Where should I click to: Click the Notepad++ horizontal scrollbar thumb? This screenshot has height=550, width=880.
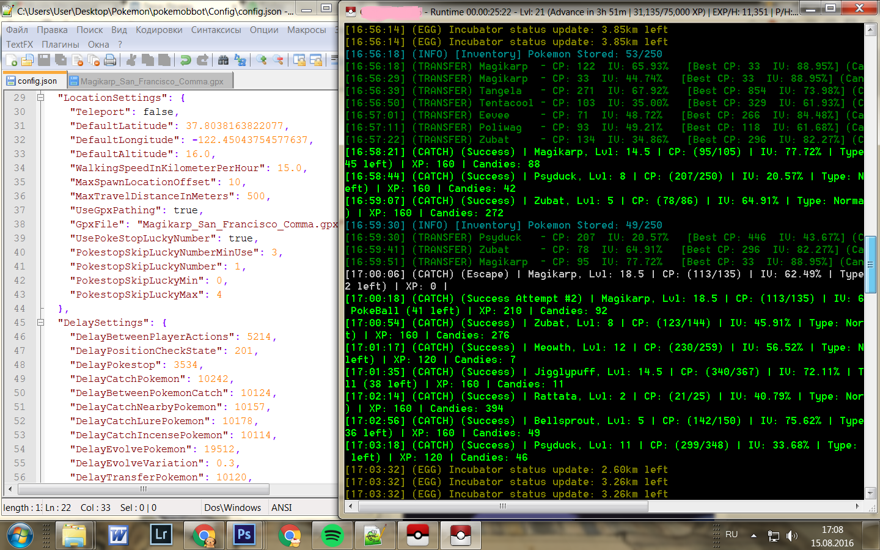[x=144, y=489]
